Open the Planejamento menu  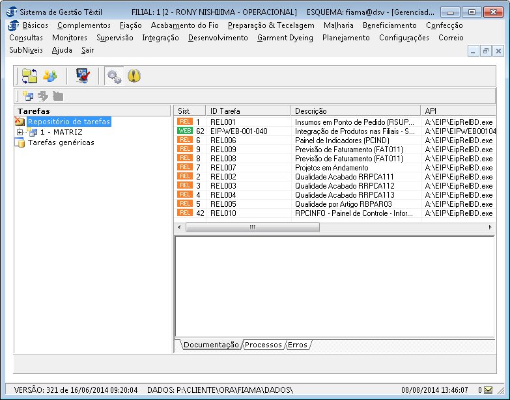(x=346, y=38)
